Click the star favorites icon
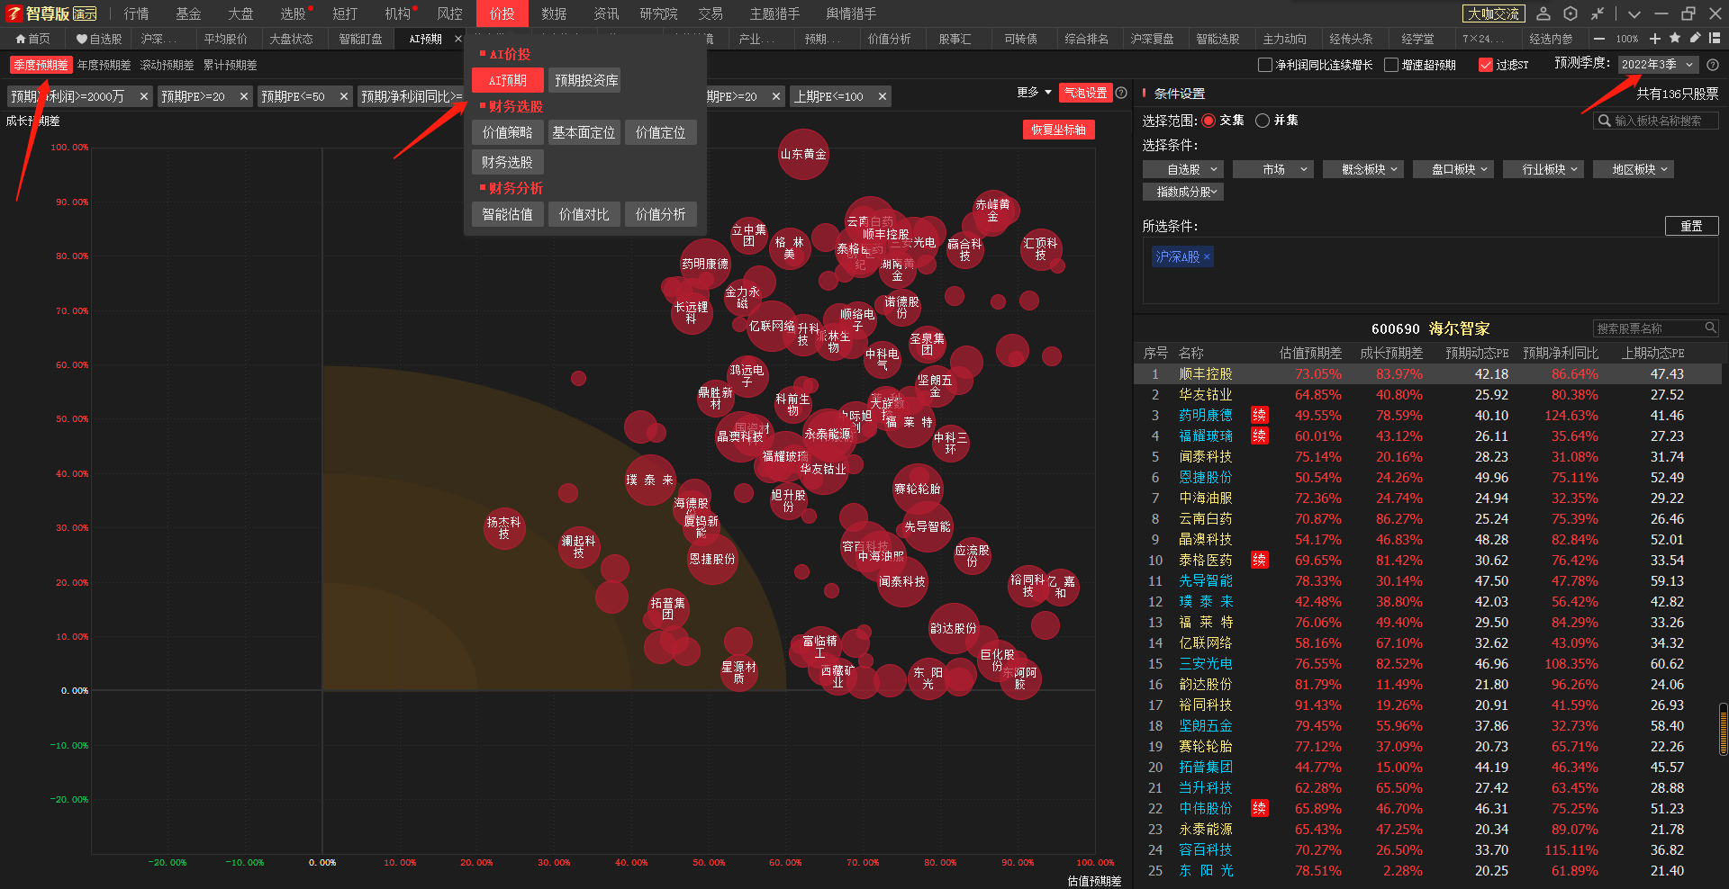Screen dimensions: 1729x889 pyautogui.click(x=1675, y=39)
